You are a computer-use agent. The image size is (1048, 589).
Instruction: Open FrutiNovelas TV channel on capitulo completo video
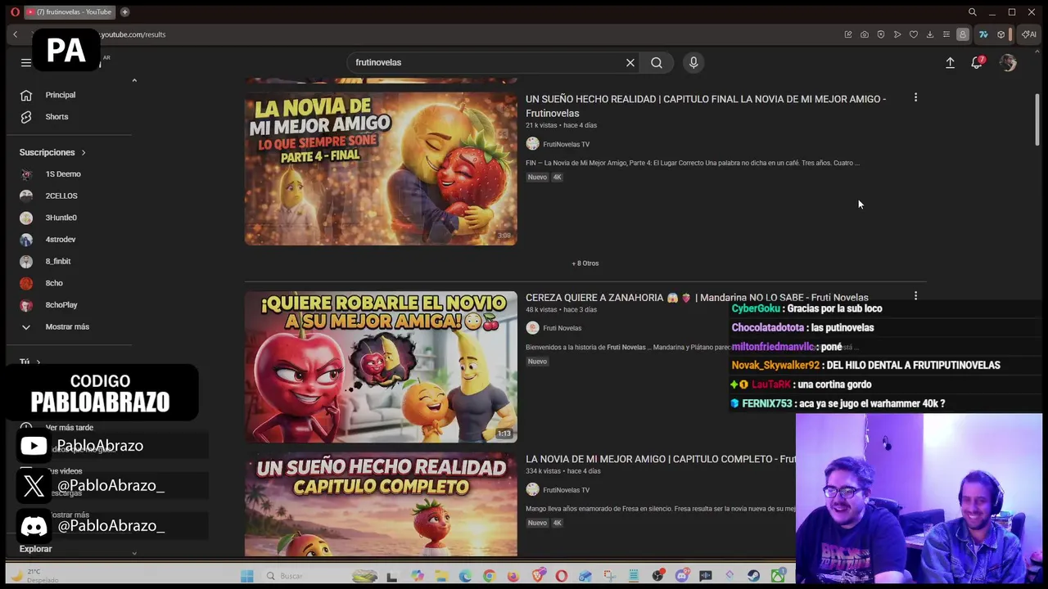(566, 490)
